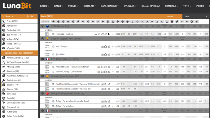Expand more markets chevron for Hollanda - İngiltere
The height and width of the screenshot is (118, 210).
113,34
